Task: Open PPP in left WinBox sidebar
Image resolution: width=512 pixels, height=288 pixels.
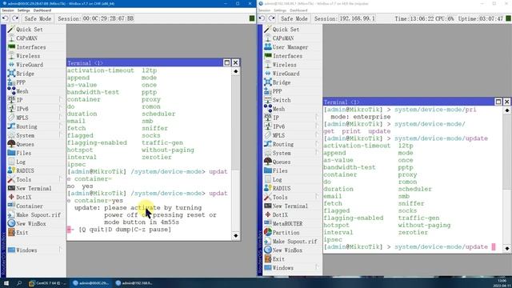Action: [21, 82]
